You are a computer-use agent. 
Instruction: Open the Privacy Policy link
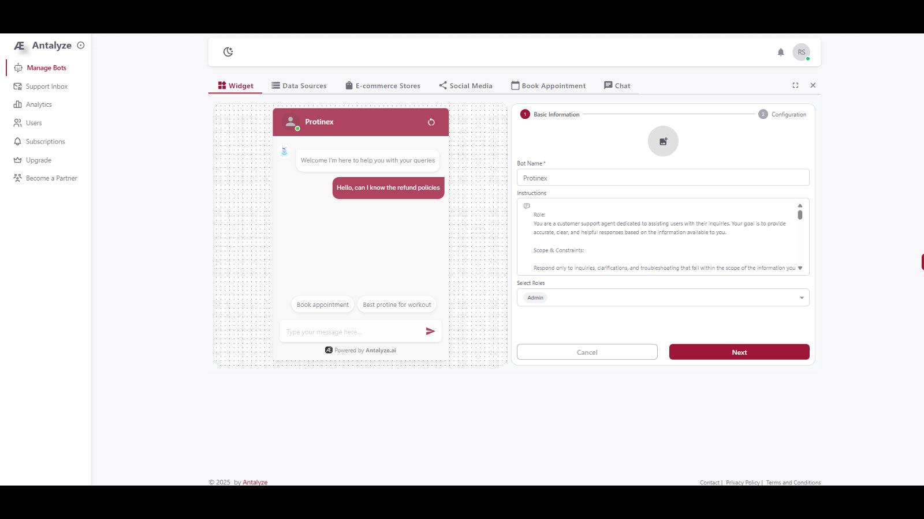(x=742, y=482)
